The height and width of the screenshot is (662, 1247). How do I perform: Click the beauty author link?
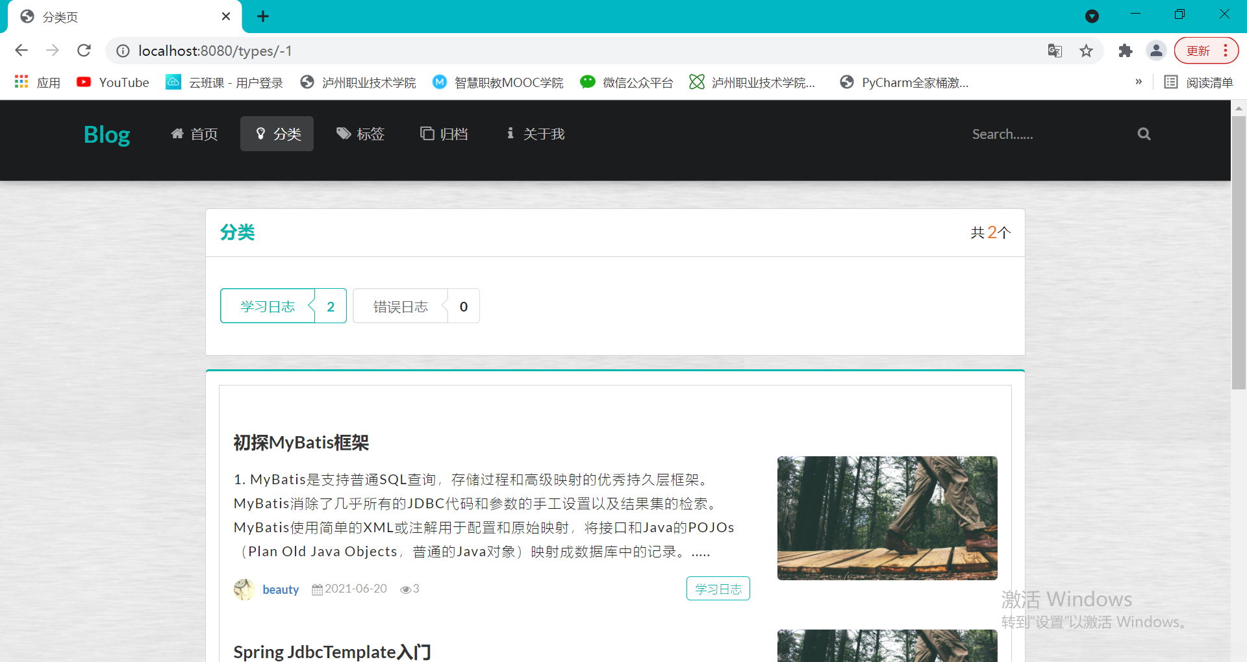(280, 589)
